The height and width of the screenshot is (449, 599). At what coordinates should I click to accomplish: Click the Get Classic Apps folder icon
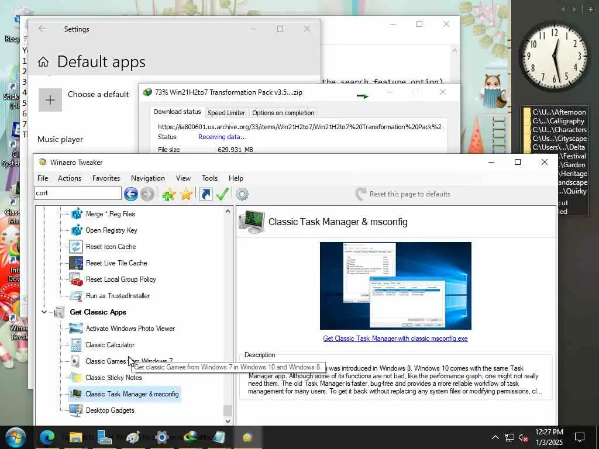click(60, 312)
